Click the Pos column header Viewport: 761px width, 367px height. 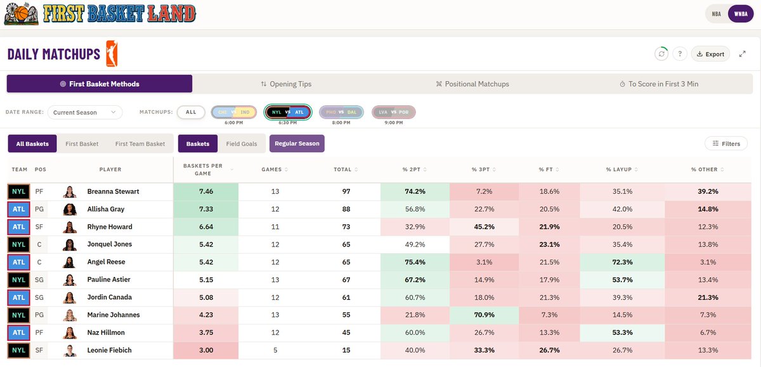click(41, 169)
